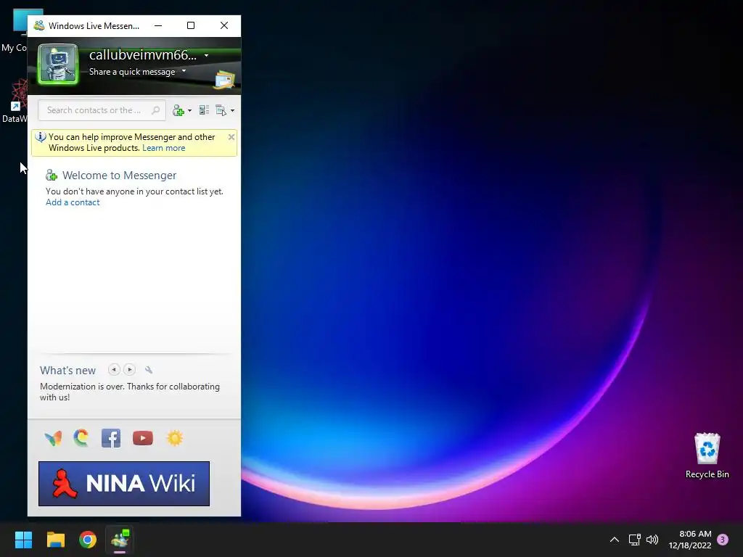Open the status dropdown next to callubveimvm66

pos(206,55)
